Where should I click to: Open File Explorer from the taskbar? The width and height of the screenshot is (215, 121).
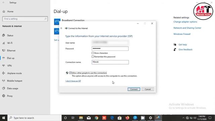point(81,118)
